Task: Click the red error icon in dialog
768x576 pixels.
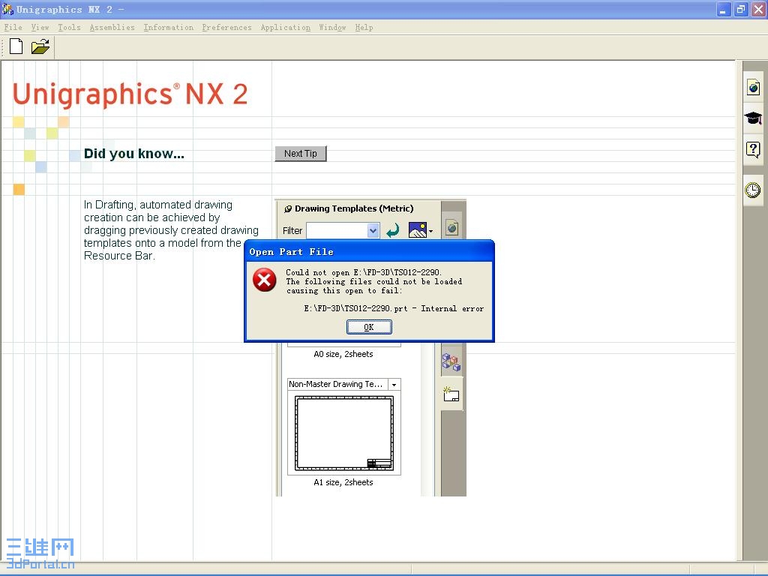Action: [265, 280]
